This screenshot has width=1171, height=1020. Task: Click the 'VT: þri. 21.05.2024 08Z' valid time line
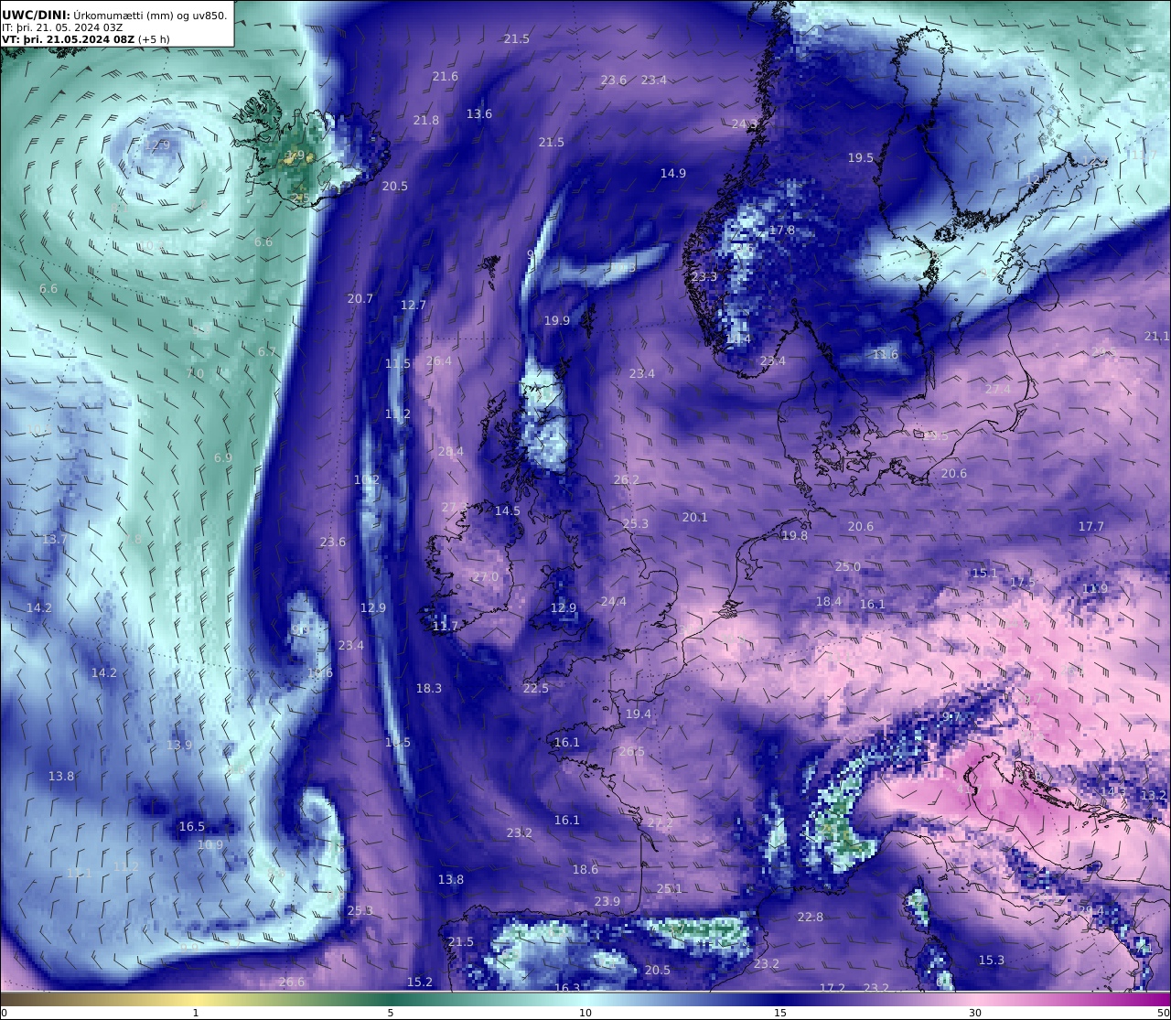tap(68, 39)
